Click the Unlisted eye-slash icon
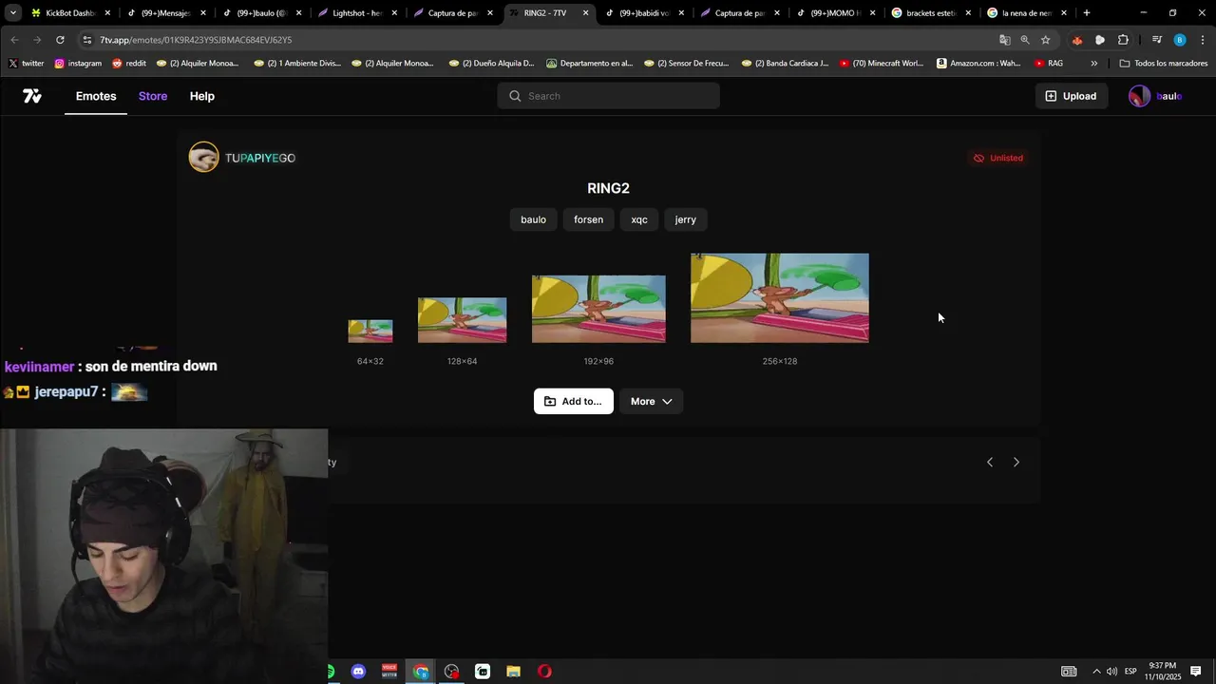Viewport: 1216px width, 684px height. (978, 158)
